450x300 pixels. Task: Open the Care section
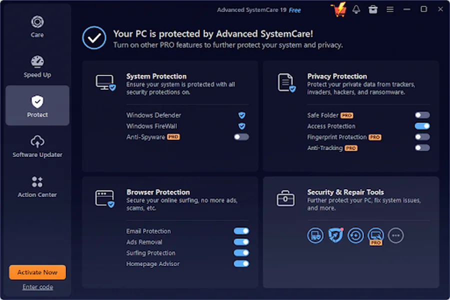tap(37, 26)
